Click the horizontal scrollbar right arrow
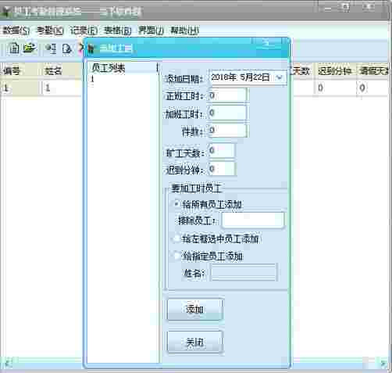Viewport: 392px width, 373px height. click(x=383, y=363)
